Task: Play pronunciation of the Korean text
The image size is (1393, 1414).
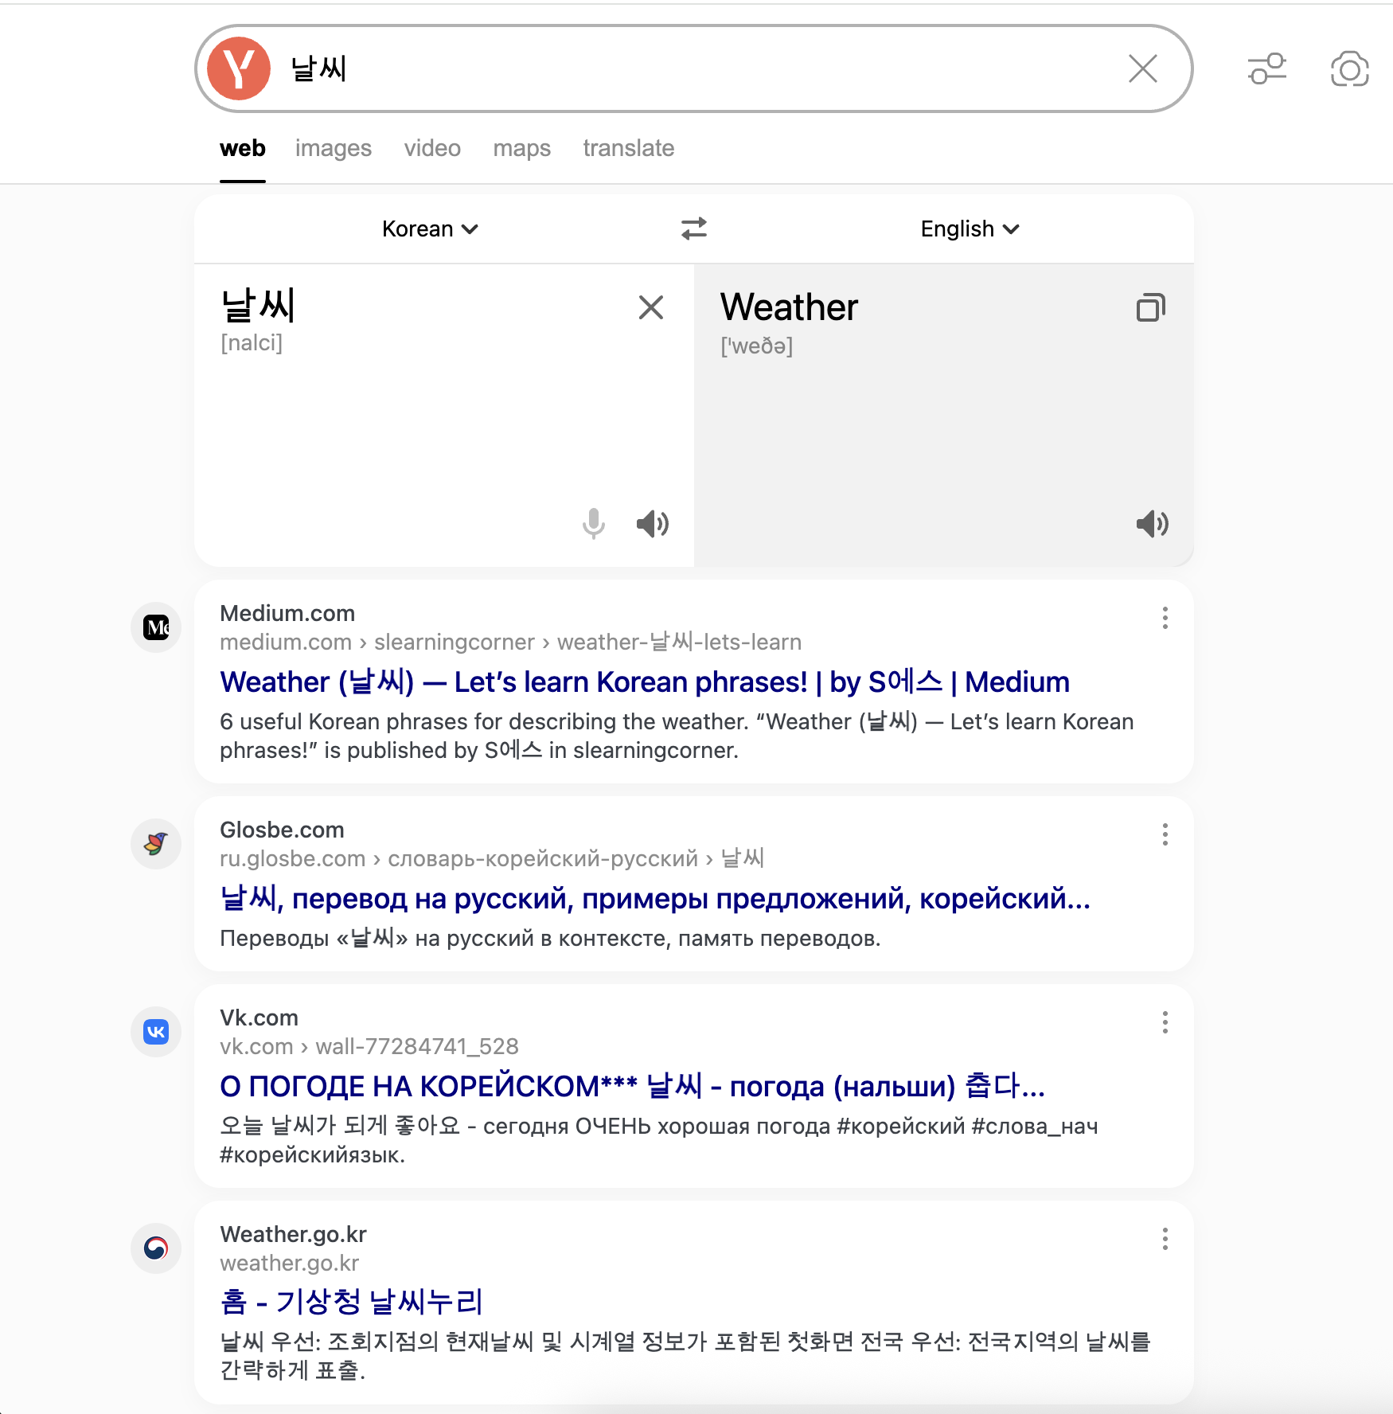Action: pyautogui.click(x=652, y=524)
